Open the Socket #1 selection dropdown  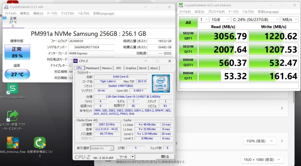click(x=102, y=148)
